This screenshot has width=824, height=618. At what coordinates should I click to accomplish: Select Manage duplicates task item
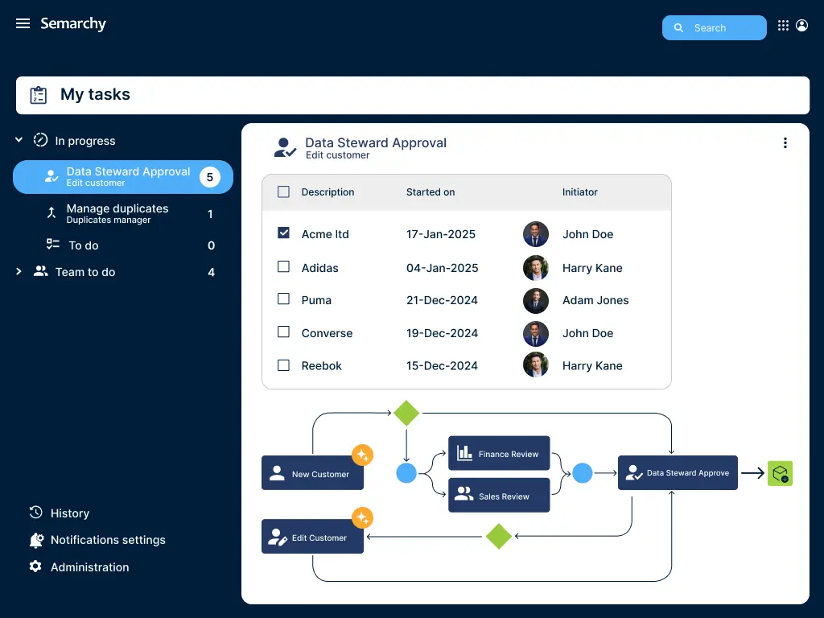point(123,214)
